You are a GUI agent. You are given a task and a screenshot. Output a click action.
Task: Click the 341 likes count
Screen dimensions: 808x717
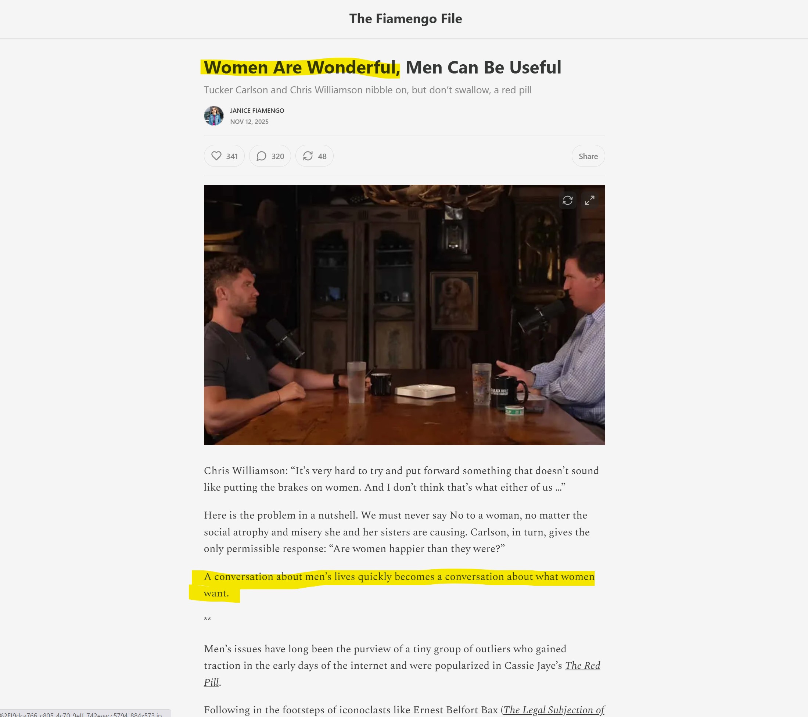[231, 157]
